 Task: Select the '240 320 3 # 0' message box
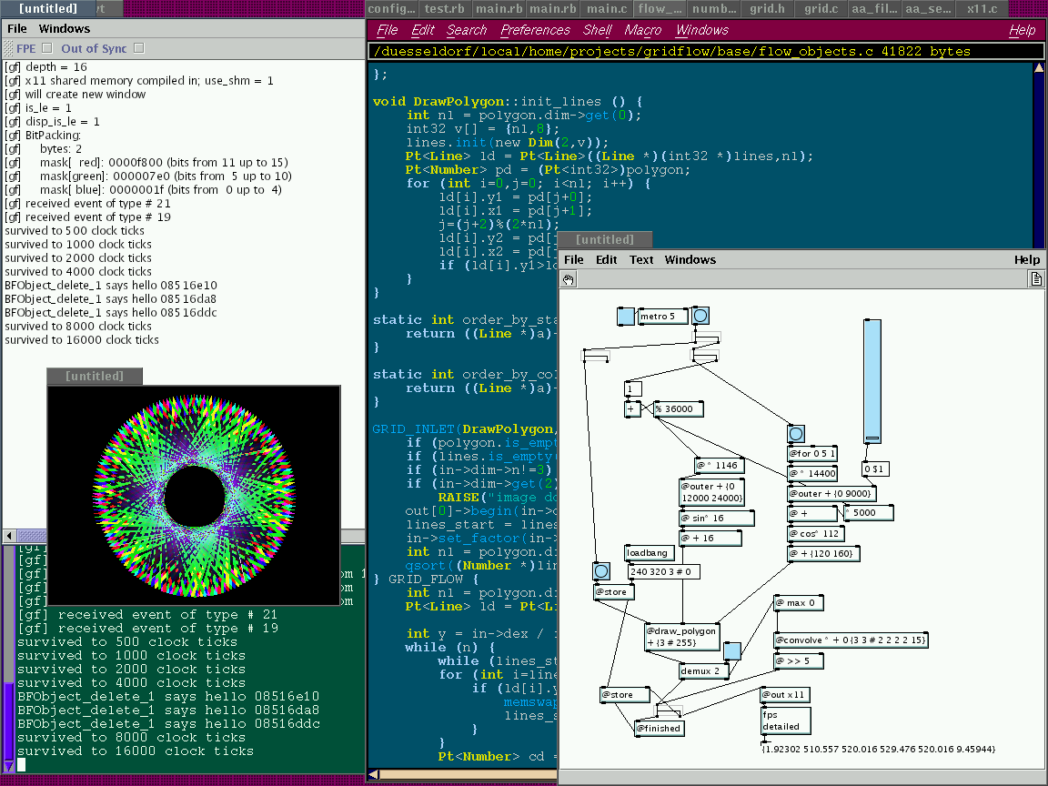coord(664,572)
